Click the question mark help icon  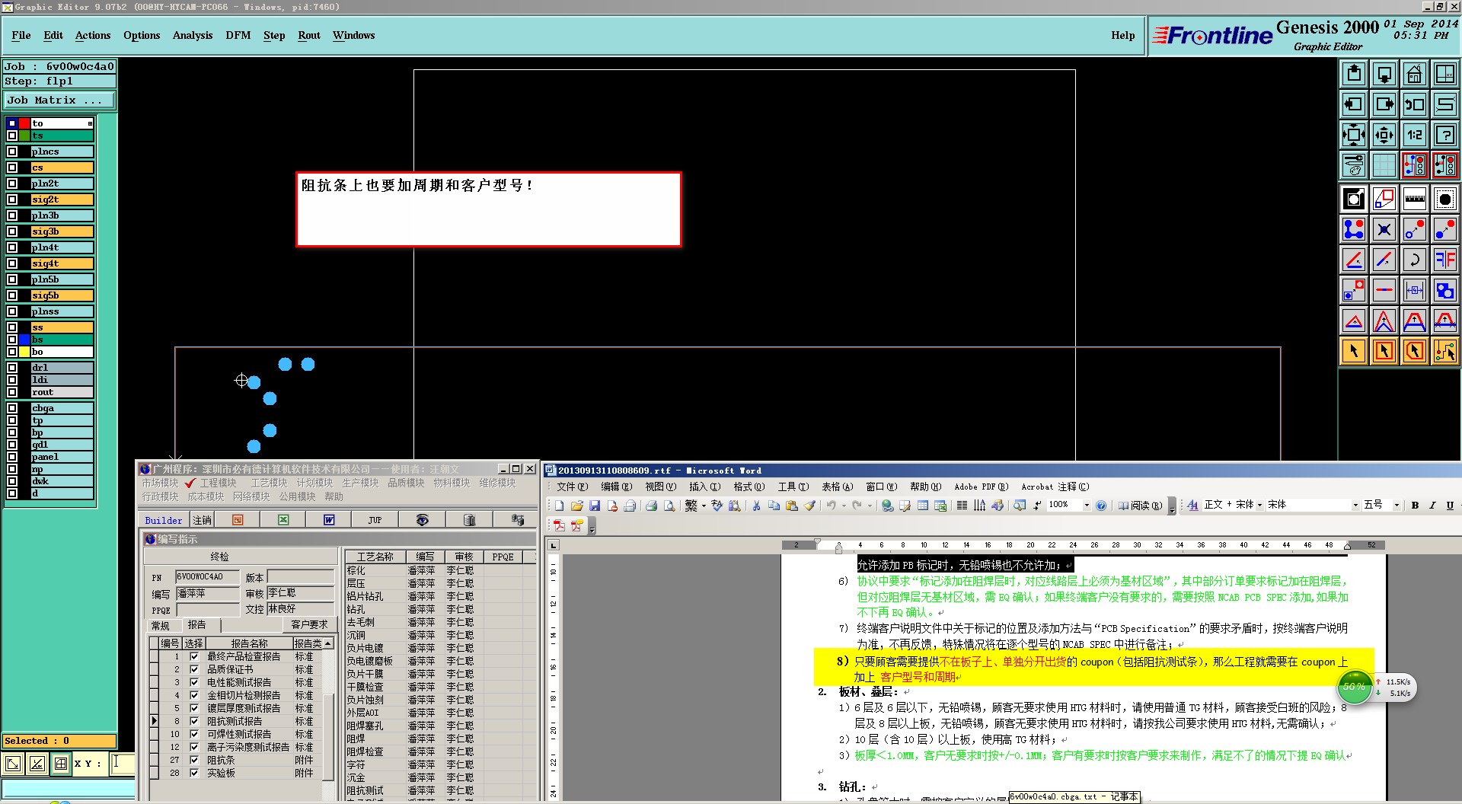(1444, 135)
